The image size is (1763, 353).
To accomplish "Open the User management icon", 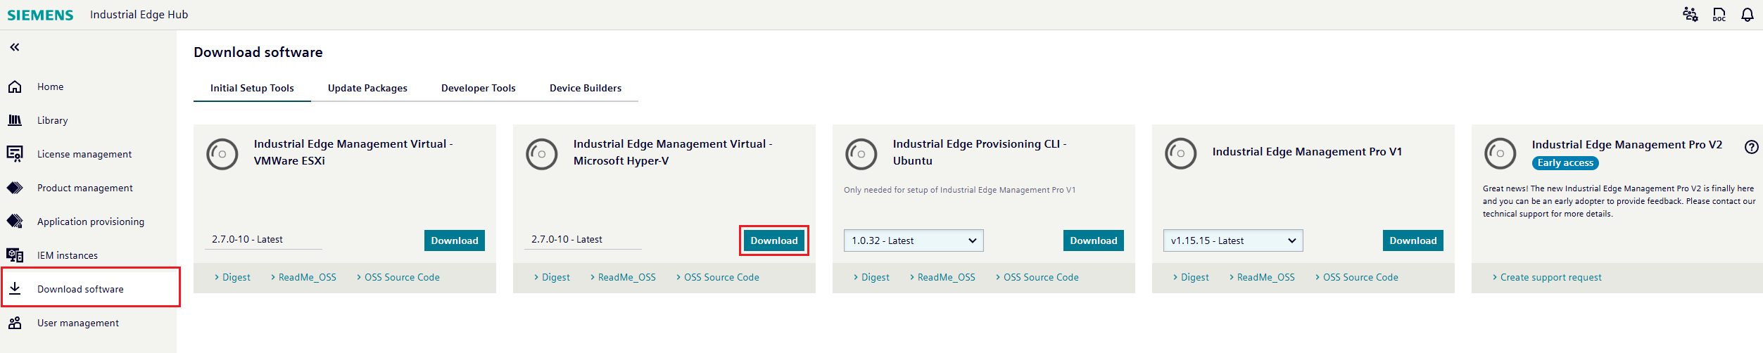I will (15, 323).
